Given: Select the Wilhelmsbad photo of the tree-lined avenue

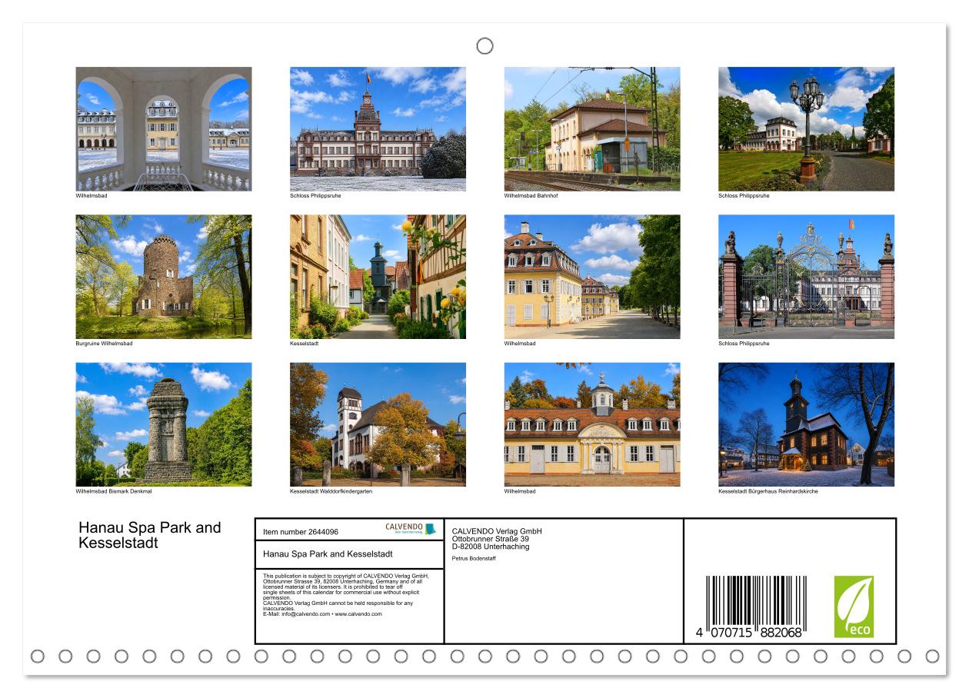Looking at the screenshot, I should (x=592, y=277).
